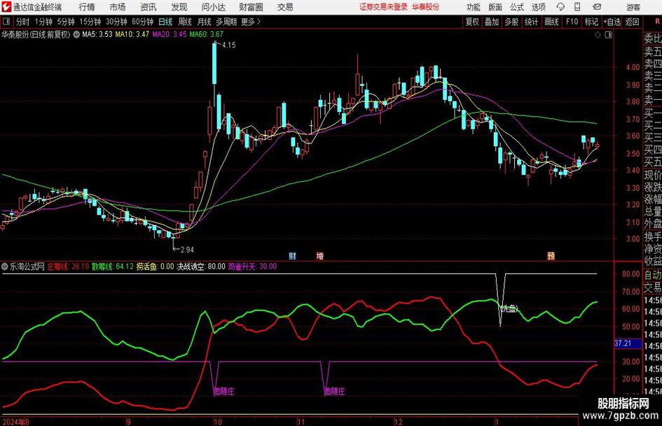Viewport: 662px width, 426px height.
Task: Select the 日线 daily period
Action: [x=165, y=22]
